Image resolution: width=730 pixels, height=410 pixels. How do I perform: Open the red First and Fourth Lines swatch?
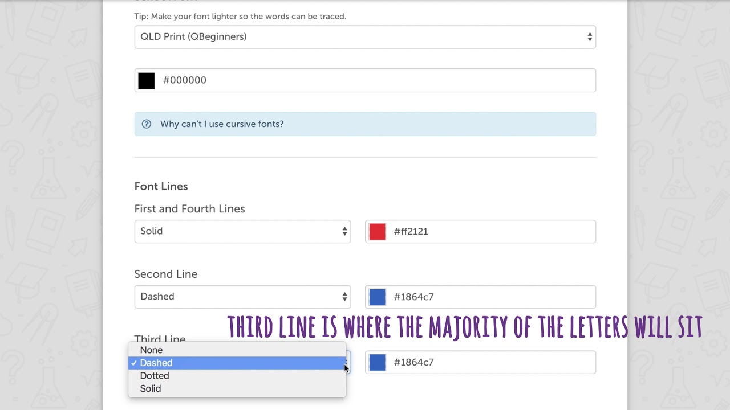pyautogui.click(x=378, y=232)
